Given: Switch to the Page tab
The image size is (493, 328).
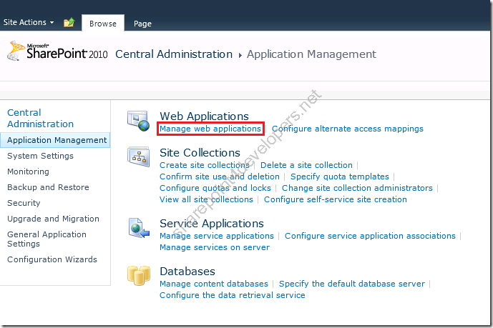Looking at the screenshot, I should point(142,24).
